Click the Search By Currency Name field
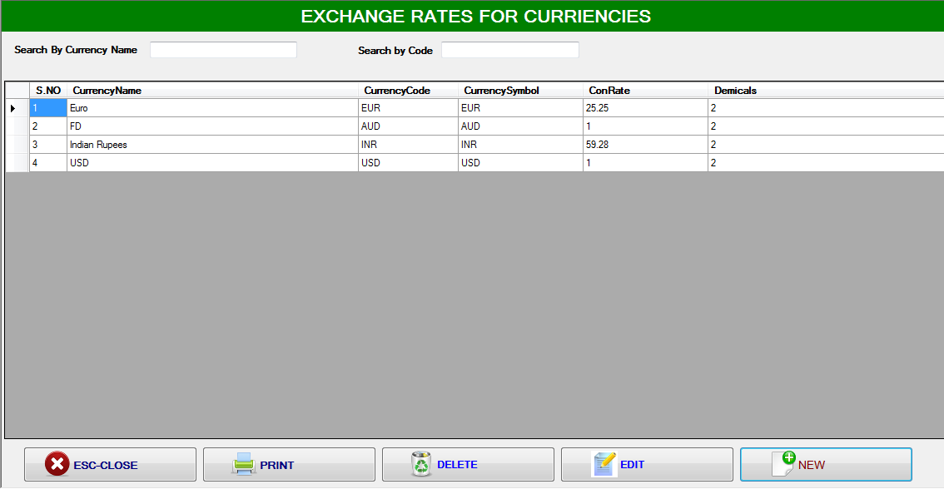 click(223, 49)
